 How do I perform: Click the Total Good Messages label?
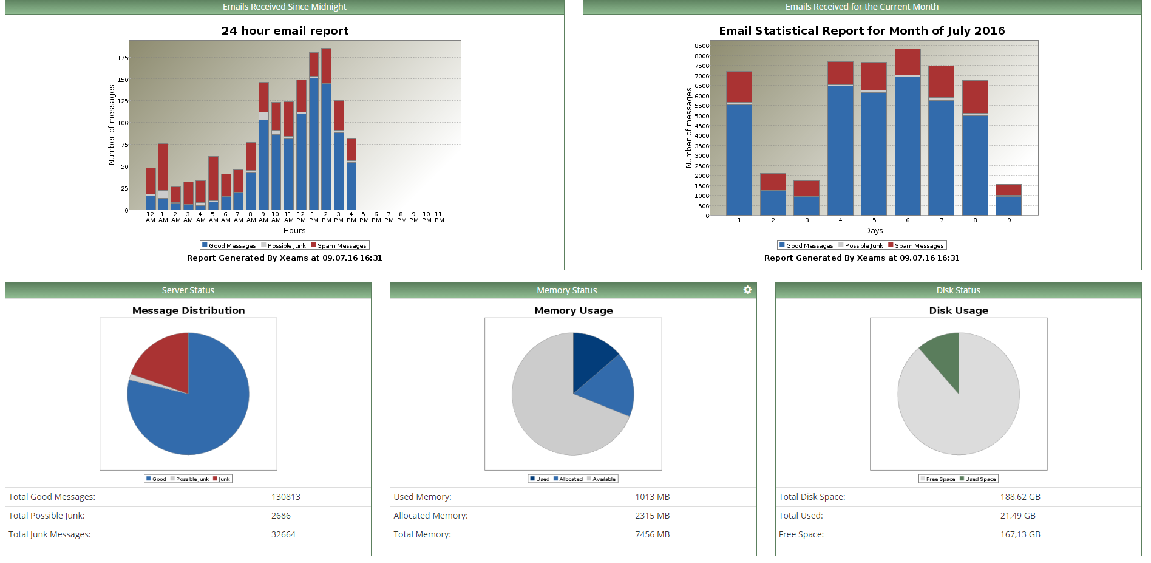pos(52,497)
